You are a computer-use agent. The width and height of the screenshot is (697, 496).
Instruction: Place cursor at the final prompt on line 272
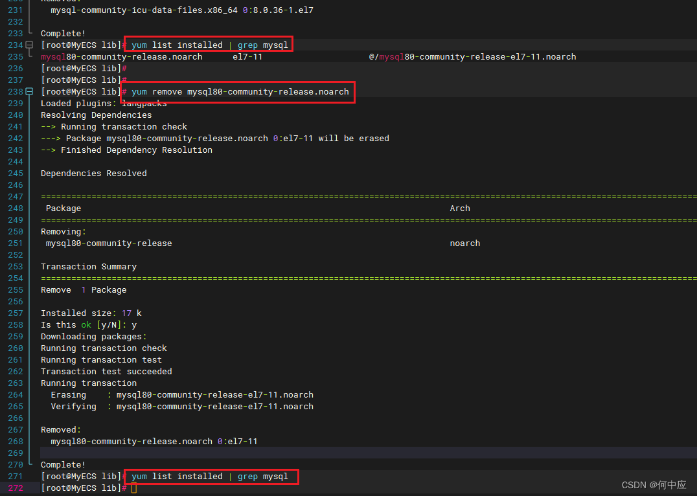pos(134,488)
